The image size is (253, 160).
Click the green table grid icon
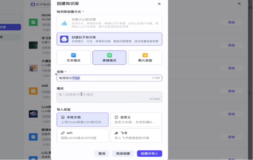coord(109,55)
